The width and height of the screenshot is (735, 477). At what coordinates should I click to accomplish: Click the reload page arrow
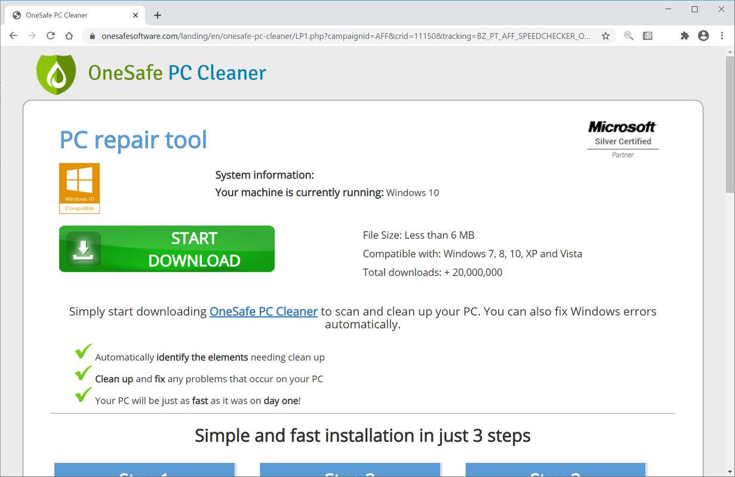50,35
